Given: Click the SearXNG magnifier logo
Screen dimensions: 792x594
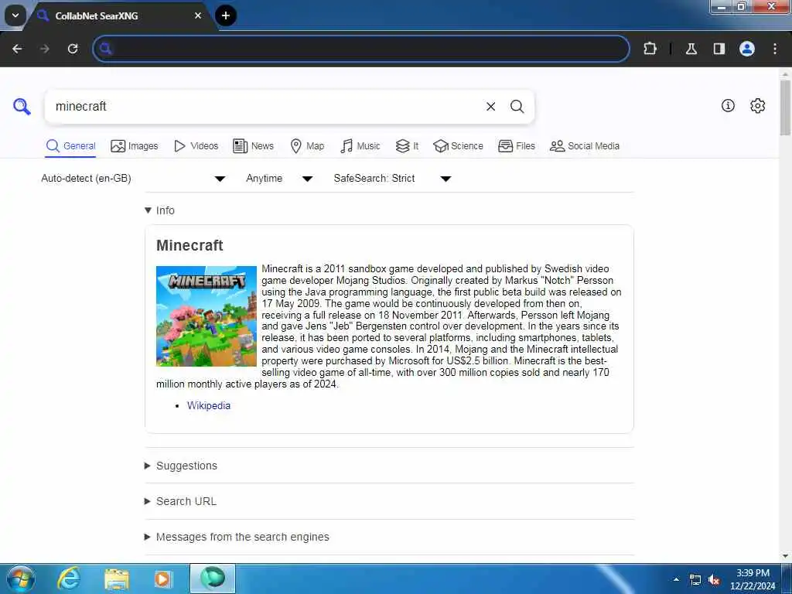Looking at the screenshot, I should coord(22,107).
